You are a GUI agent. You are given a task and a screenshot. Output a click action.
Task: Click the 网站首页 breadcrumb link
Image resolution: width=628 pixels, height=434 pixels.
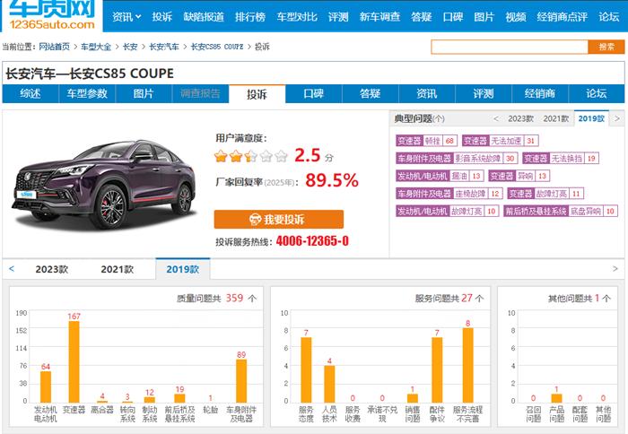tap(54, 47)
